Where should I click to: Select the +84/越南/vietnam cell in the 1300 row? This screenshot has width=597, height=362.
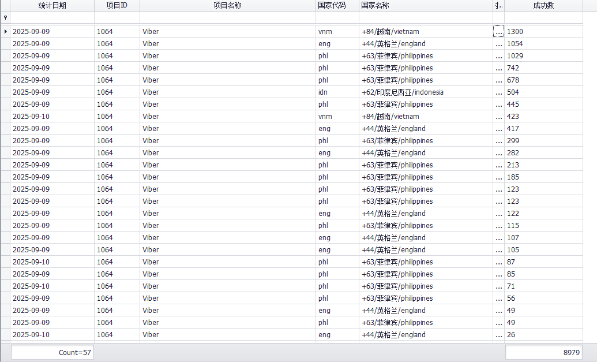[x=426, y=32]
